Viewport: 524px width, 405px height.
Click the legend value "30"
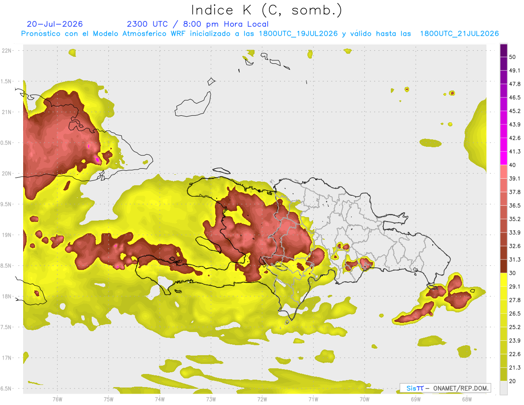tap(513, 273)
